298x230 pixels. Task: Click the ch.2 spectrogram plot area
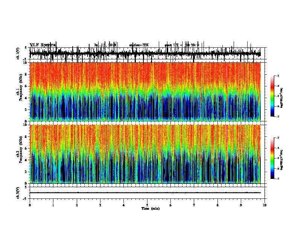145,154
